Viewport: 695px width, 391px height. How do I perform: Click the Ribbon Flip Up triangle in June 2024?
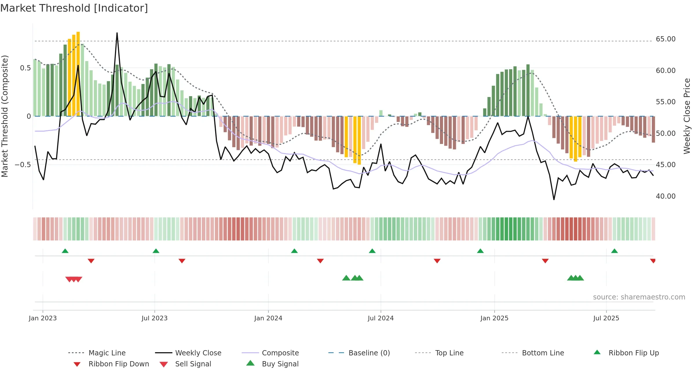tap(372, 251)
